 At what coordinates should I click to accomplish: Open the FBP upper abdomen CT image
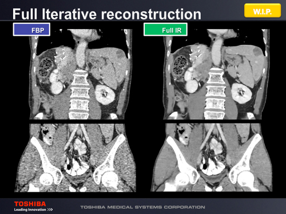pyautogui.click(x=81, y=74)
